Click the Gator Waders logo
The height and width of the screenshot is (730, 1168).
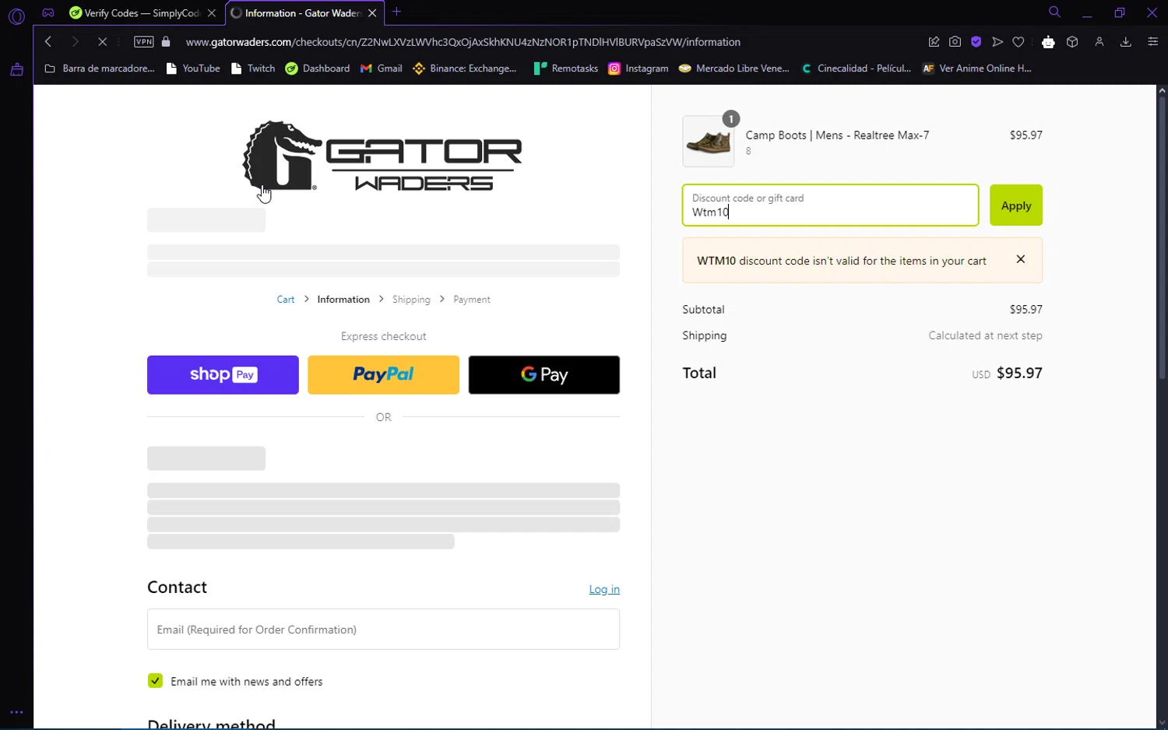pos(382,156)
